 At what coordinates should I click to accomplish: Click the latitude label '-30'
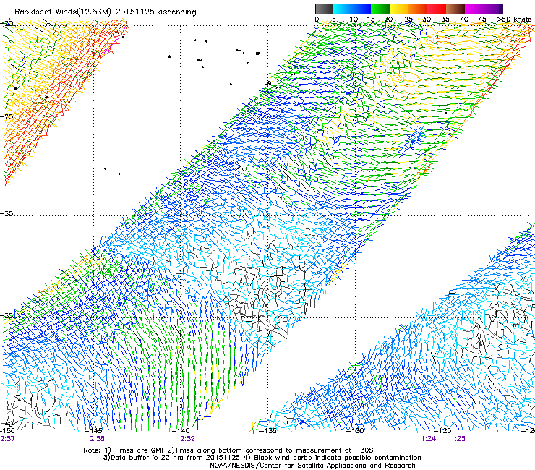7,213
